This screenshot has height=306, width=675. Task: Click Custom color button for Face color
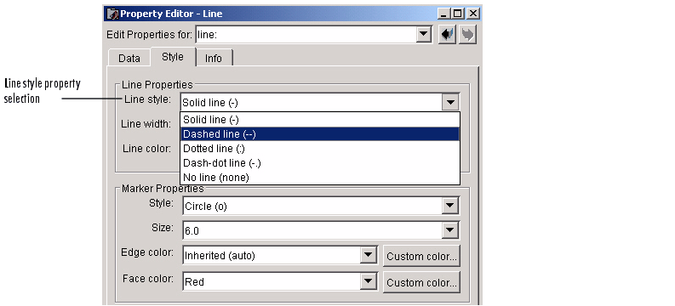[x=421, y=282]
